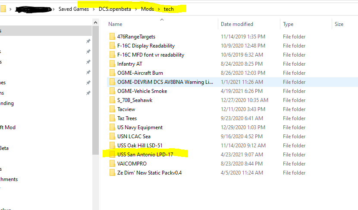
Task: Select the Ze Dim' New Static Packv0.4 name
Action: point(150,173)
